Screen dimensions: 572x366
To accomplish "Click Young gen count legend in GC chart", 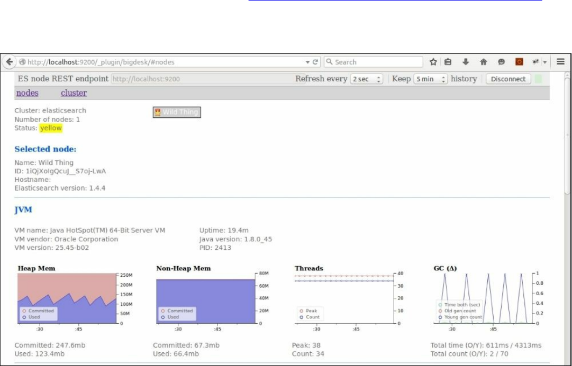I will click(x=460, y=317).
